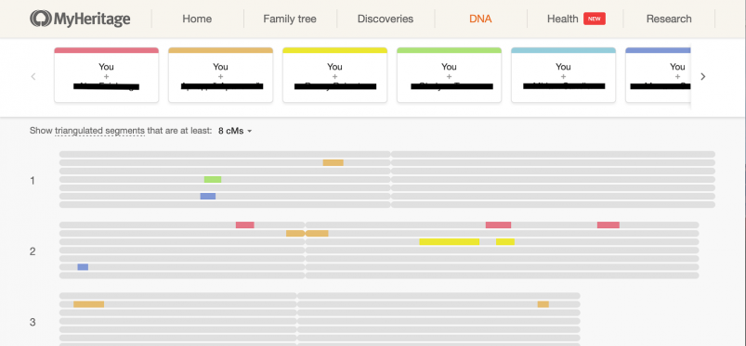The height and width of the screenshot is (346, 746).
Task: Click the chromosome 2 row label
Action: tap(33, 251)
